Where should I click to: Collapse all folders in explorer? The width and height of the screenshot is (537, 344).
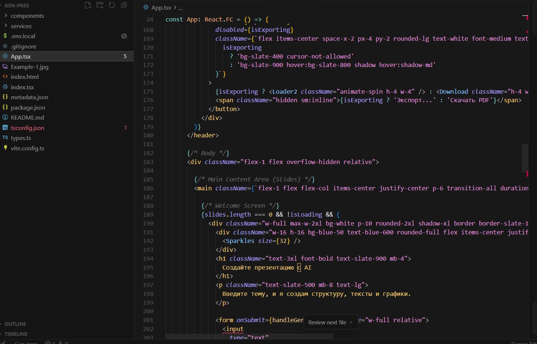coord(124,5)
